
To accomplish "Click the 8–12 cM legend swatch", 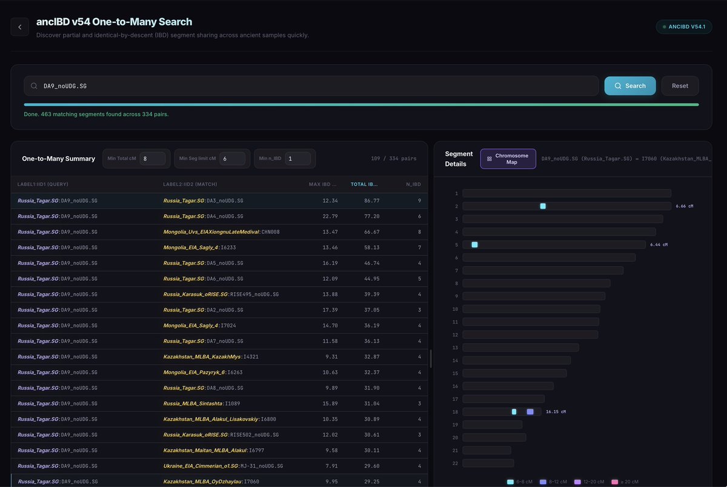I will (x=543, y=482).
